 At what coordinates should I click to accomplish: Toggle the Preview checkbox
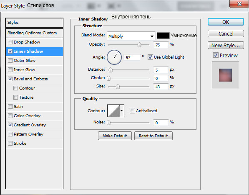point(216,55)
